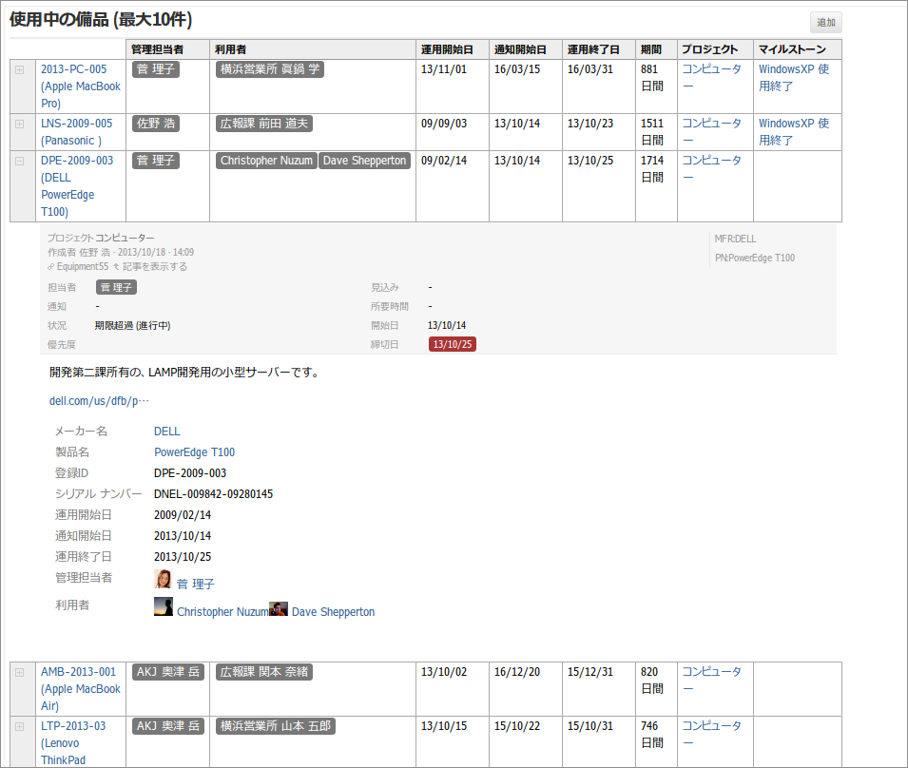Open the PowerEdge T100 product name link
The image size is (908, 768).
point(195,452)
